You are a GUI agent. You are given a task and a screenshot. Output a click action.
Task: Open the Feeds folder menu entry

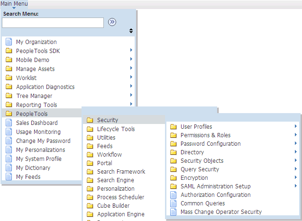coord(105,146)
